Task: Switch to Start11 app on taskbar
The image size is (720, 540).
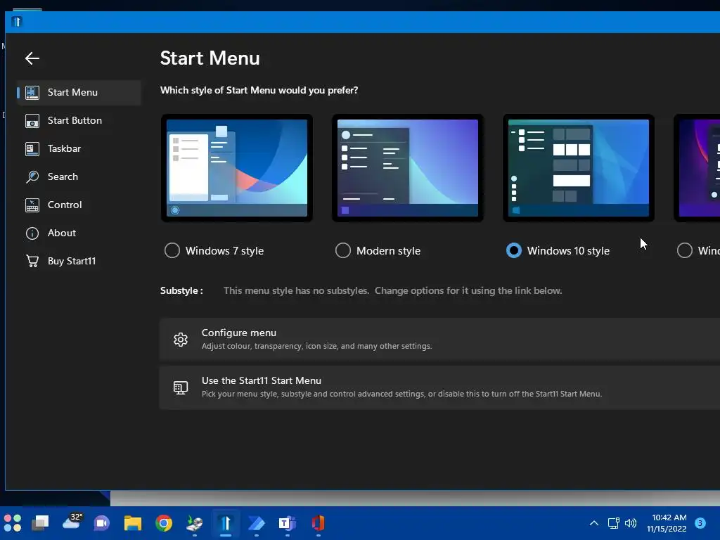Action: coord(226,523)
